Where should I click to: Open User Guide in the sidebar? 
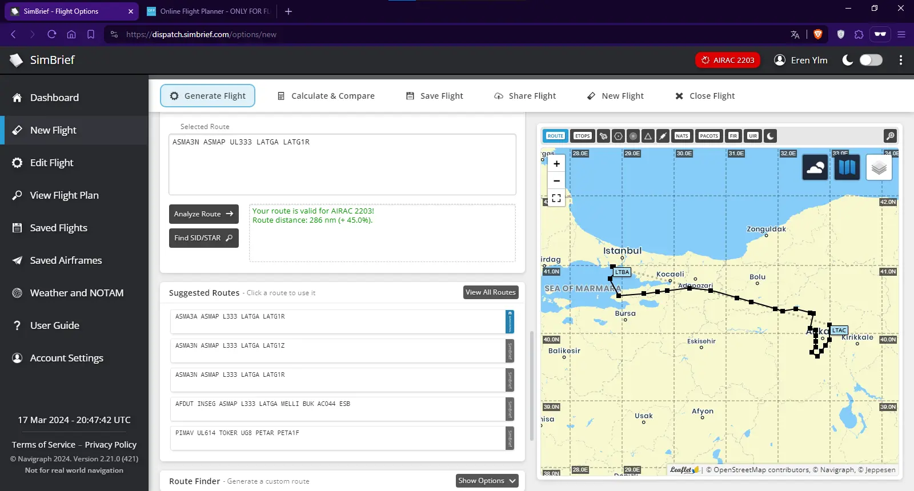pyautogui.click(x=74, y=325)
